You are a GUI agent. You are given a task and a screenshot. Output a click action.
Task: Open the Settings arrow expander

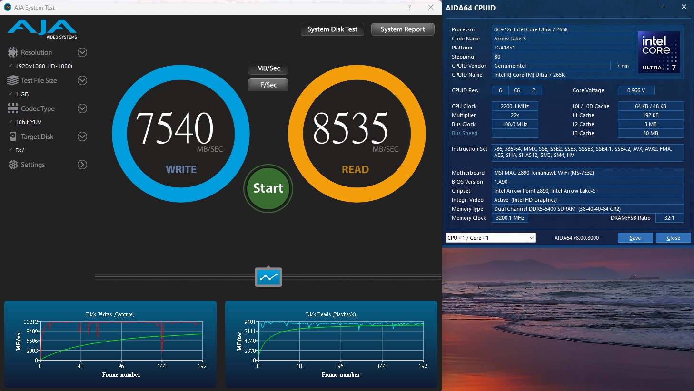click(82, 165)
